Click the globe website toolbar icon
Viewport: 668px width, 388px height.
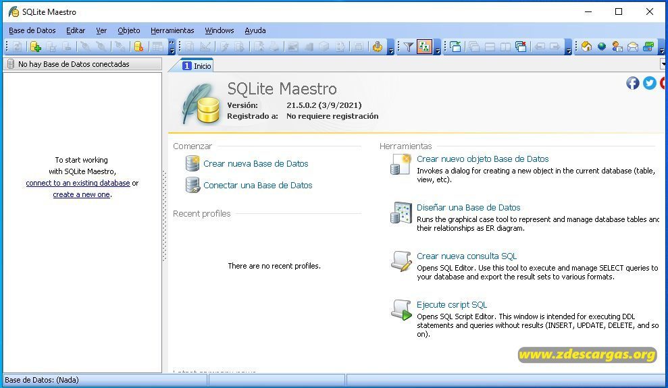coord(602,47)
